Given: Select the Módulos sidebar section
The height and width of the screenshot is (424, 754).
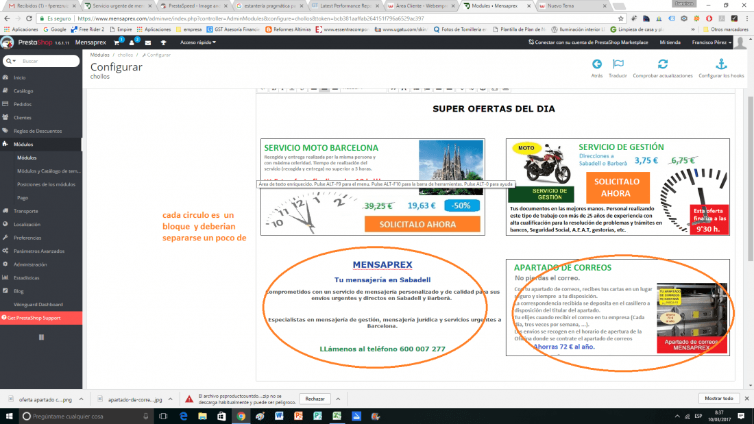Looking at the screenshot, I should click(x=23, y=145).
